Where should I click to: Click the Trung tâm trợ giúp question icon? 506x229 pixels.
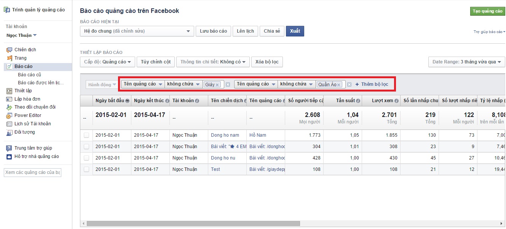point(9,148)
